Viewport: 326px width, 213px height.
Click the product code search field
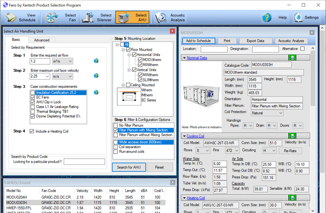coord(84,162)
